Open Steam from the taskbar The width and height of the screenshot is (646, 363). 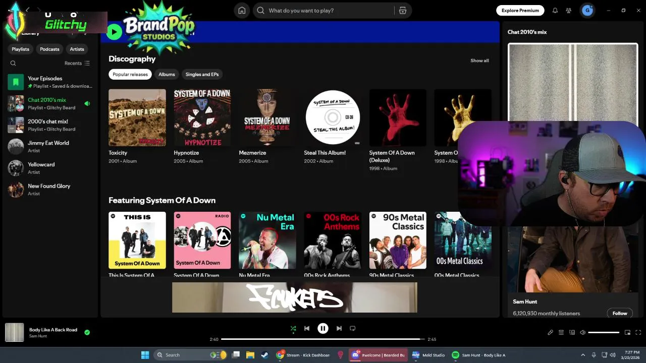pyautogui.click(x=264, y=355)
